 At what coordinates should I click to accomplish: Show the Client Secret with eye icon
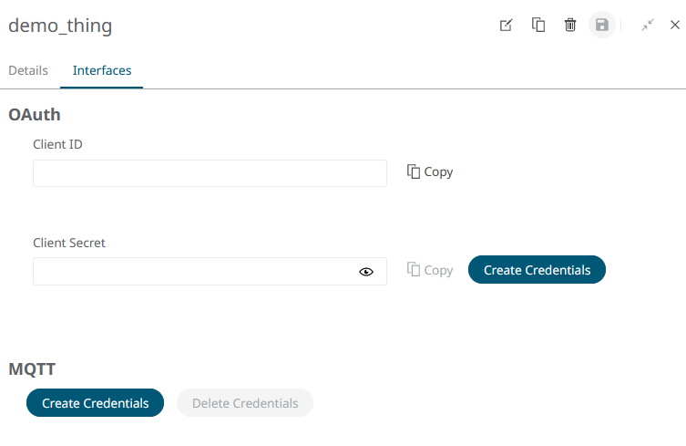[366, 272]
